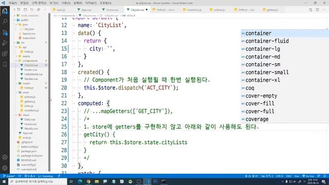Screen dimensions: 329x185
Task: Open the Terminal menu (터미널)
Action: coord(91,3)
